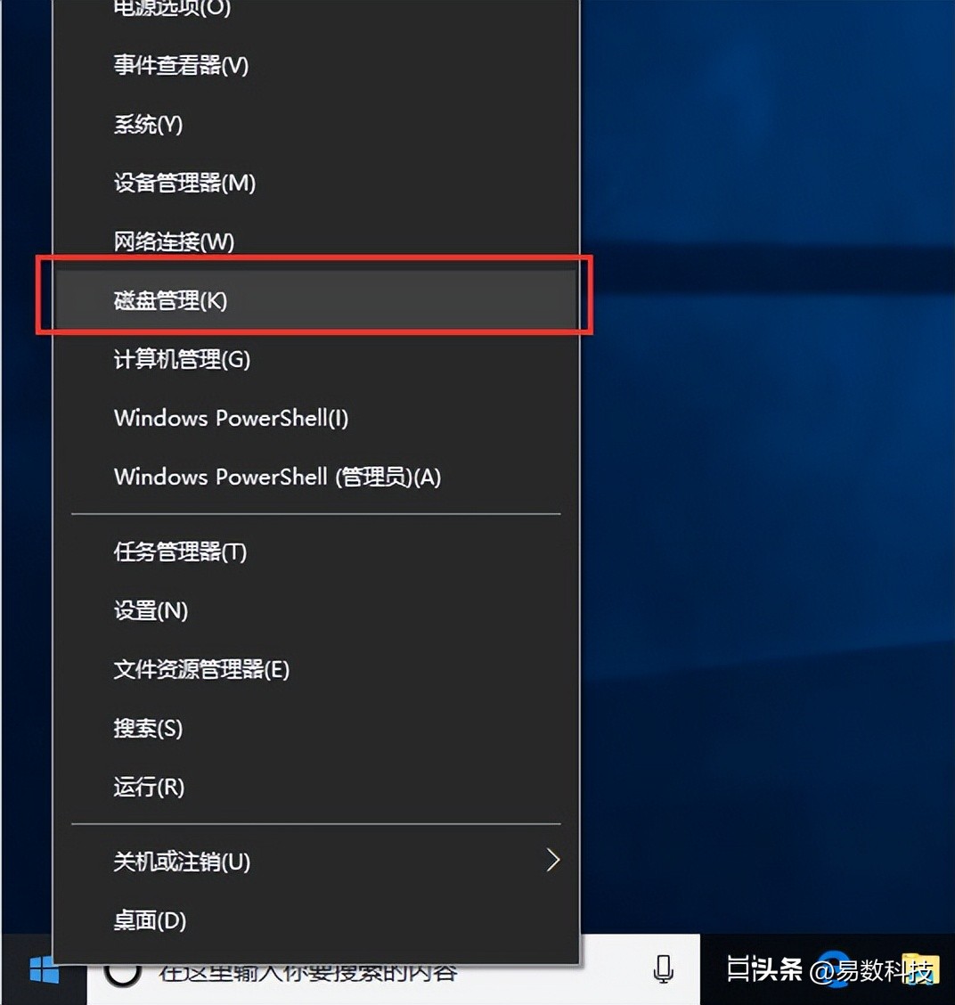The image size is (955, 1005).
Task: Open 文件资源管理器(E) menu item
Action: tap(201, 670)
